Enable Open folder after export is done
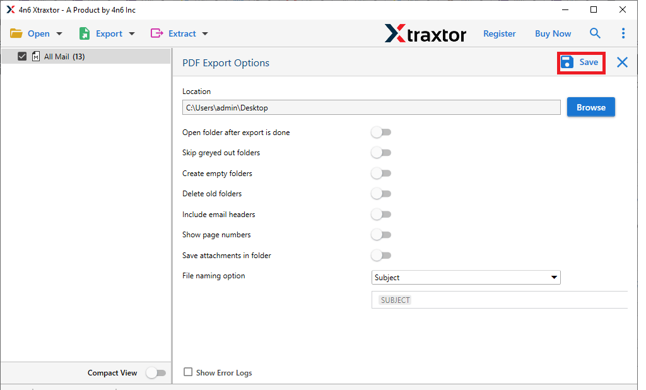This screenshot has height=390, width=646. (x=381, y=132)
